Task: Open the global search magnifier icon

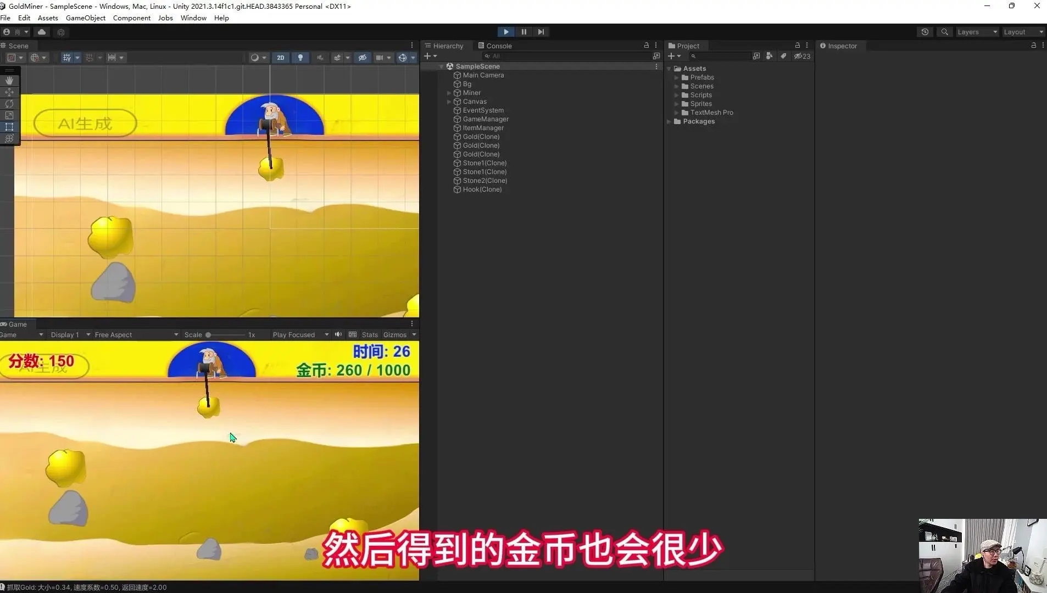Action: tap(944, 32)
